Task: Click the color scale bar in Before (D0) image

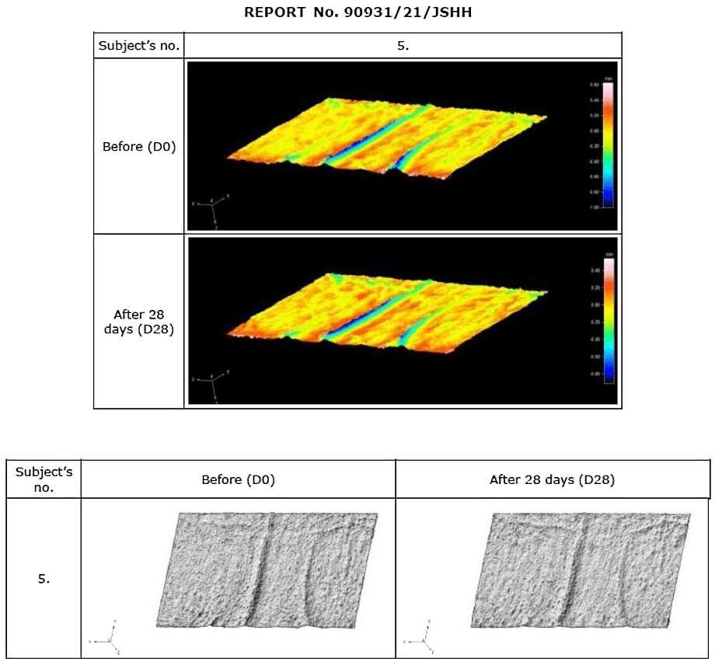Action: [x=608, y=145]
